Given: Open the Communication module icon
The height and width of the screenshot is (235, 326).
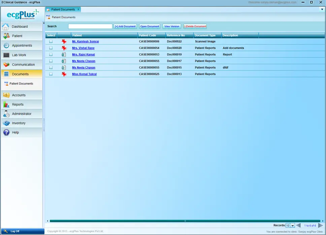Looking at the screenshot, I should (x=6, y=64).
